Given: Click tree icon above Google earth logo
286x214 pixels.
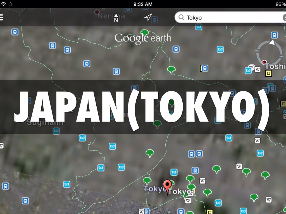Looking at the screenshot, I should pos(145,33).
